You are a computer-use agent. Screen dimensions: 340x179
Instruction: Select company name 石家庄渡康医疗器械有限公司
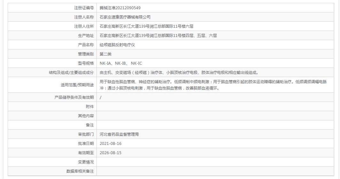pyautogui.click(x=125, y=17)
